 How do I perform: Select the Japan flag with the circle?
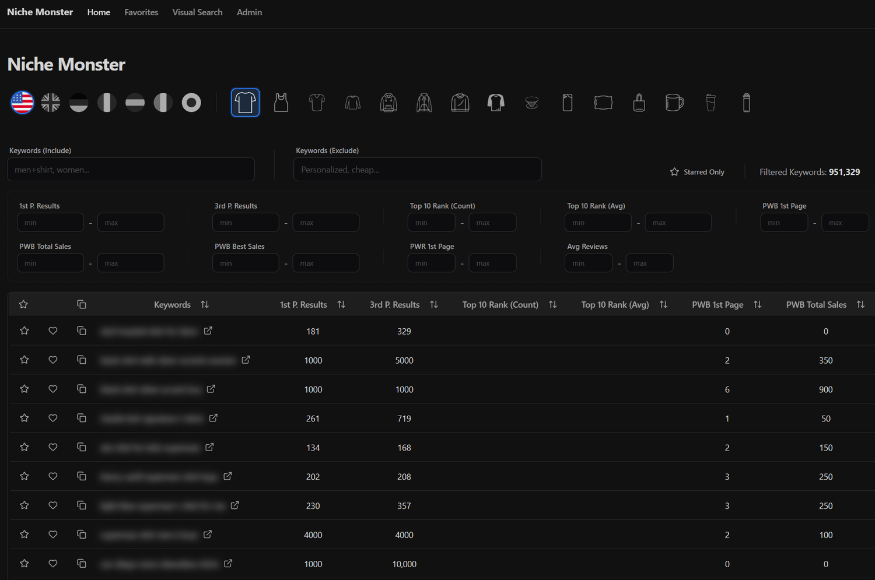tap(191, 103)
